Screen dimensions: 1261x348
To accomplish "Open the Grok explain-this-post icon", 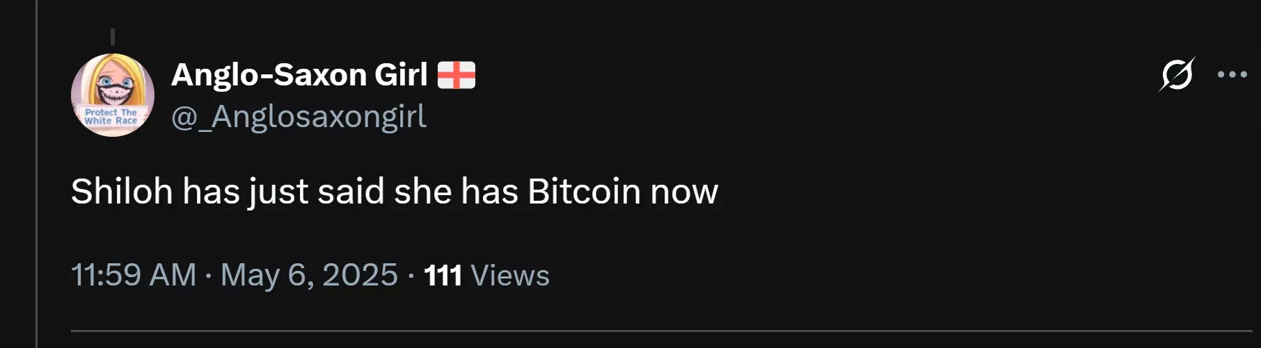I will tap(1177, 74).
